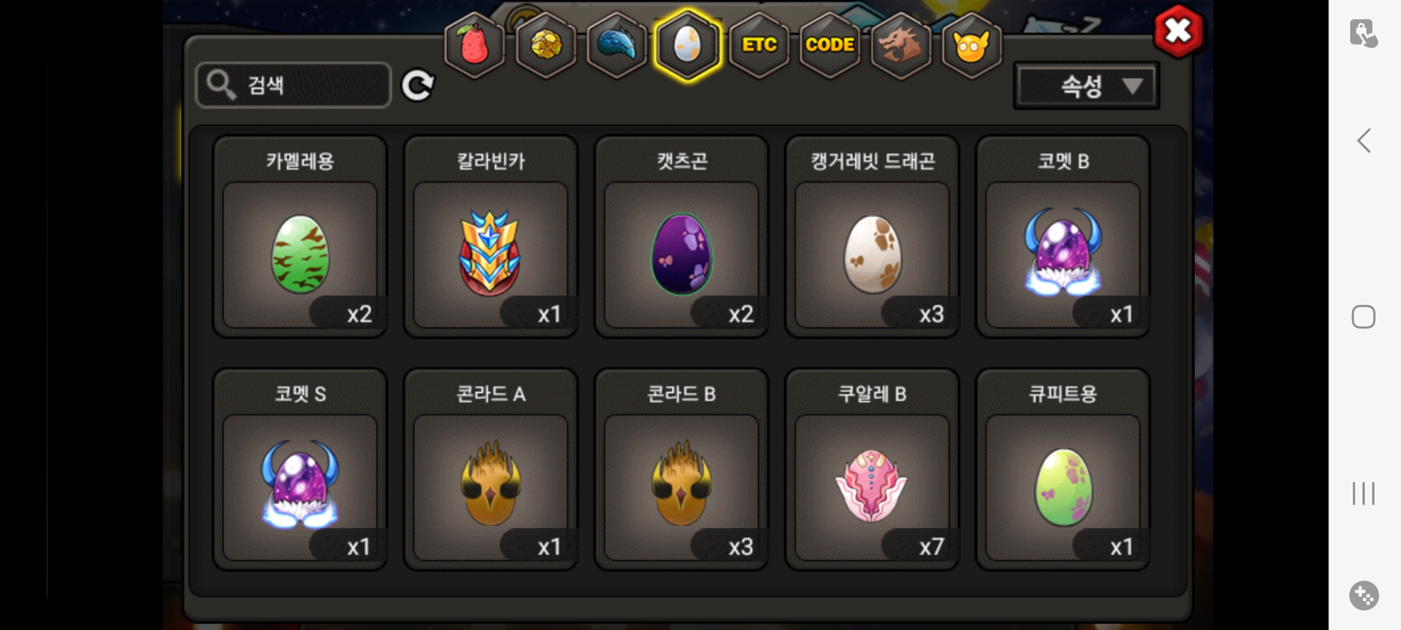Select the gold nugget category icon

coord(546,45)
